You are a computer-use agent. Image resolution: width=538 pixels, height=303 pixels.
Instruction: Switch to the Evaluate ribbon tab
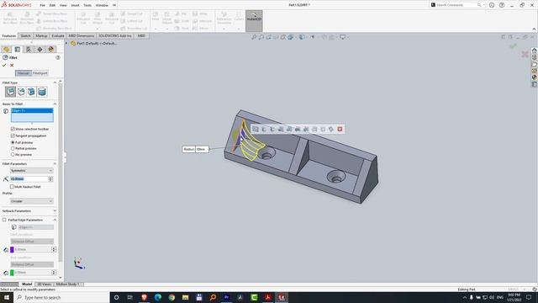58,35
